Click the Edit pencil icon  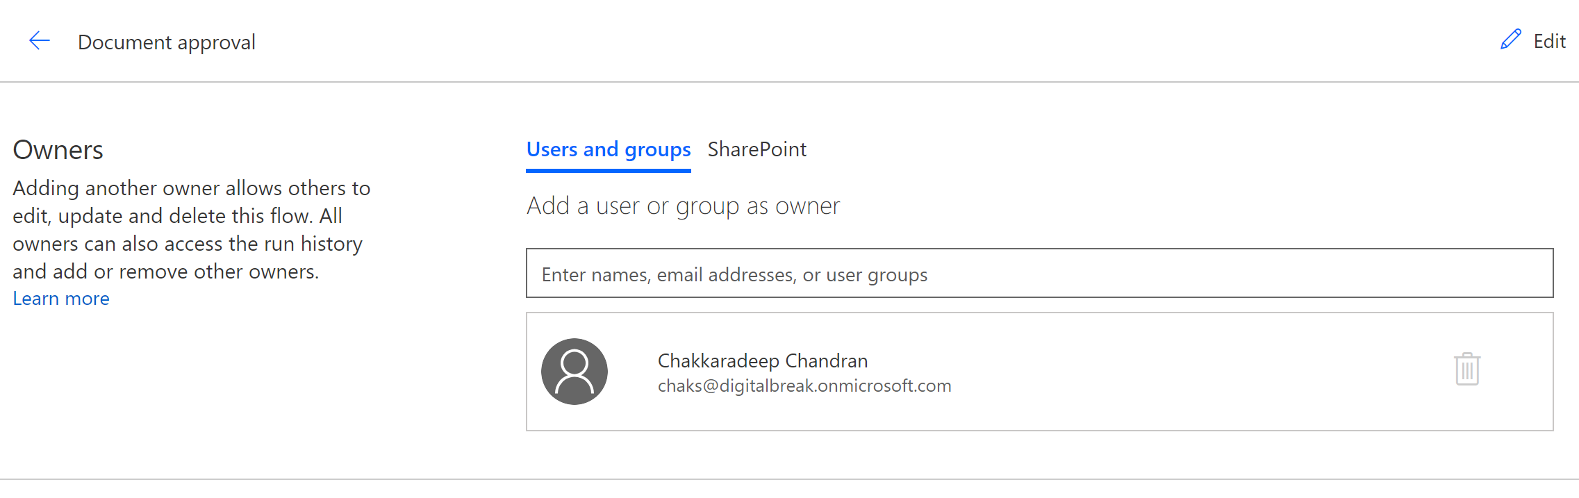pos(1510,40)
